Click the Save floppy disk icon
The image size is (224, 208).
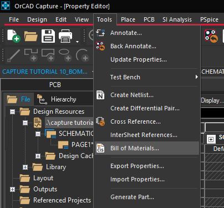[48, 36]
